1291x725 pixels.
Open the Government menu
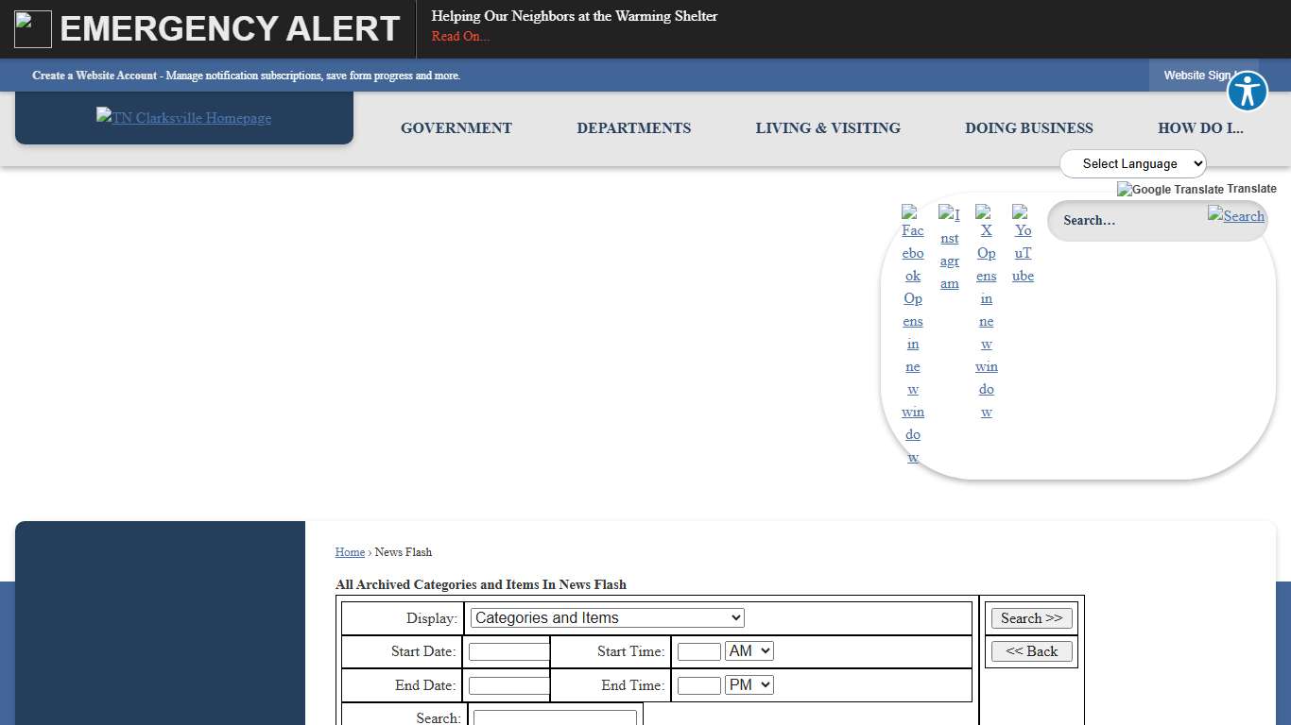(456, 128)
